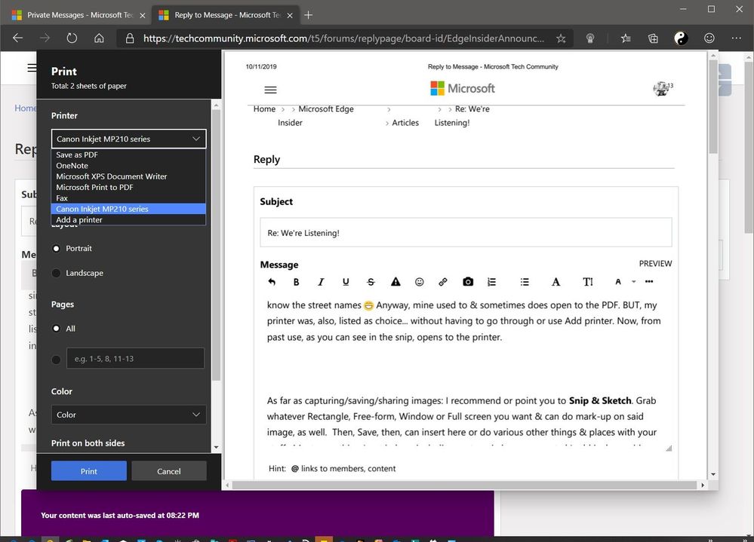Select highlighted Canon Inkjet MP210 option
Viewport: 754px width, 542px height.
click(128, 209)
